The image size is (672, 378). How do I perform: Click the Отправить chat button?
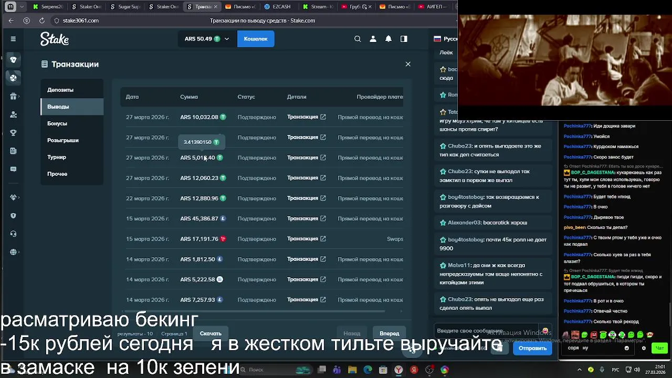coord(532,348)
